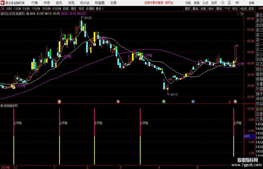Open the 发现 menu

click(x=71, y=3)
